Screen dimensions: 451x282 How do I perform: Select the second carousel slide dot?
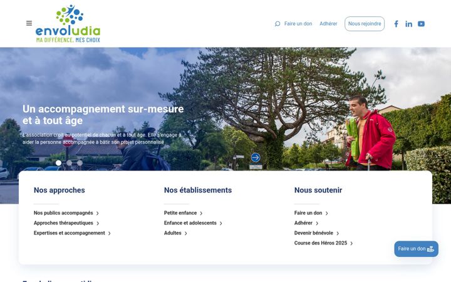point(69,163)
